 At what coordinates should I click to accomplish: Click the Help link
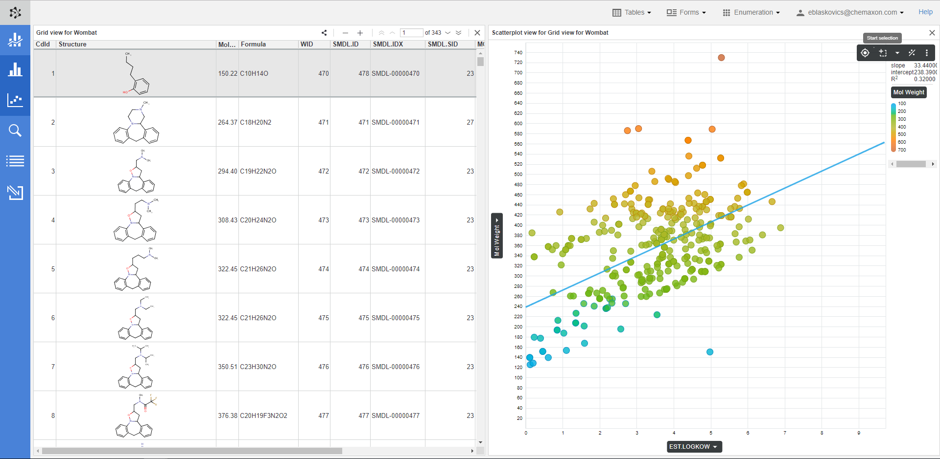click(925, 12)
